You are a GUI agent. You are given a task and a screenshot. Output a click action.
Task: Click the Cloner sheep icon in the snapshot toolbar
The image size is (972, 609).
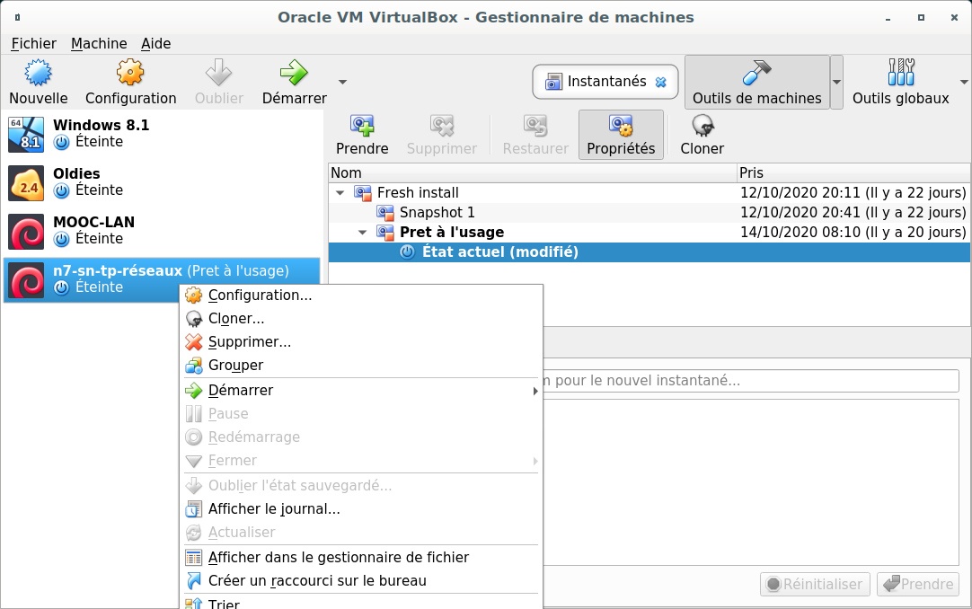click(702, 126)
